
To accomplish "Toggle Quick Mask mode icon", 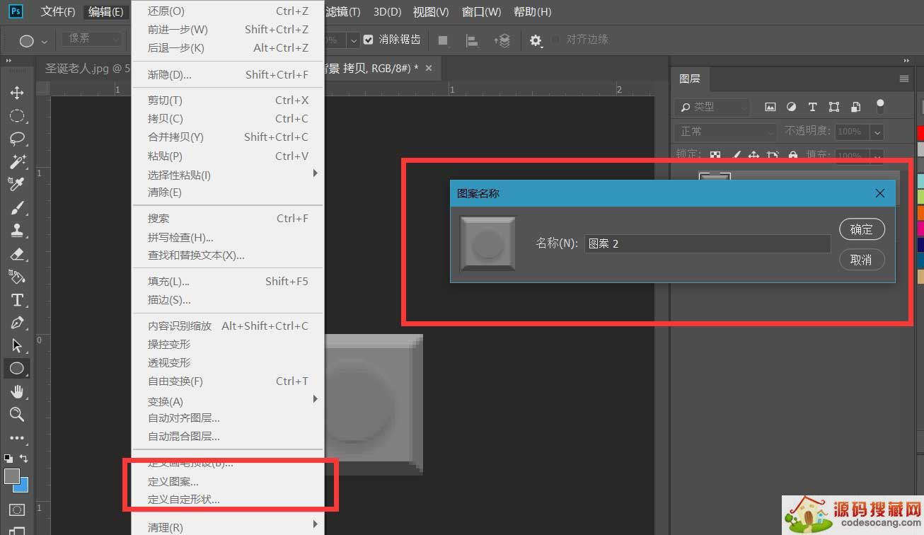I will point(17,510).
